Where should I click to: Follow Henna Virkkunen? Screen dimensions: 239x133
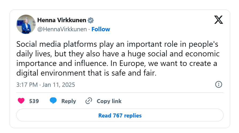pos(101,29)
